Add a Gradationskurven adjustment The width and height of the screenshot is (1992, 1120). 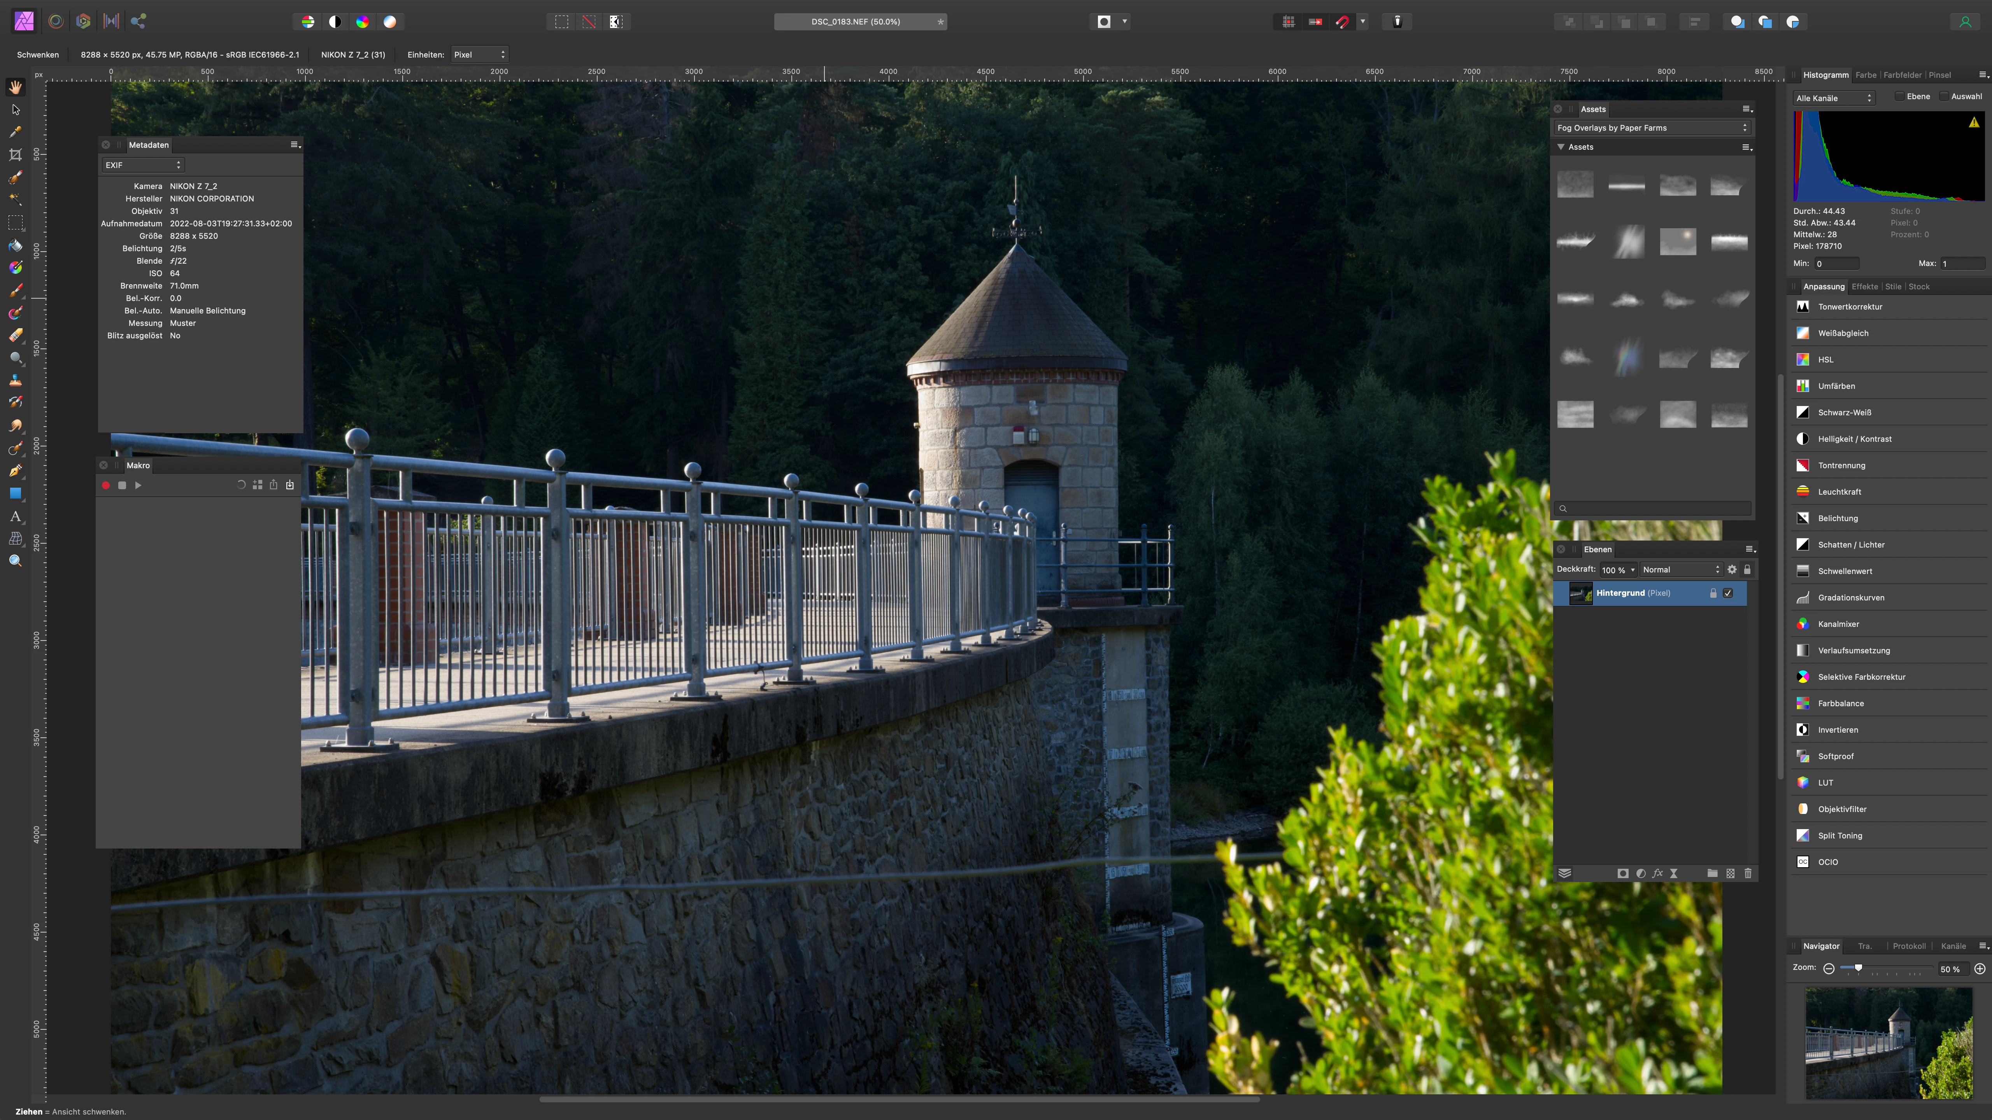[1850, 597]
